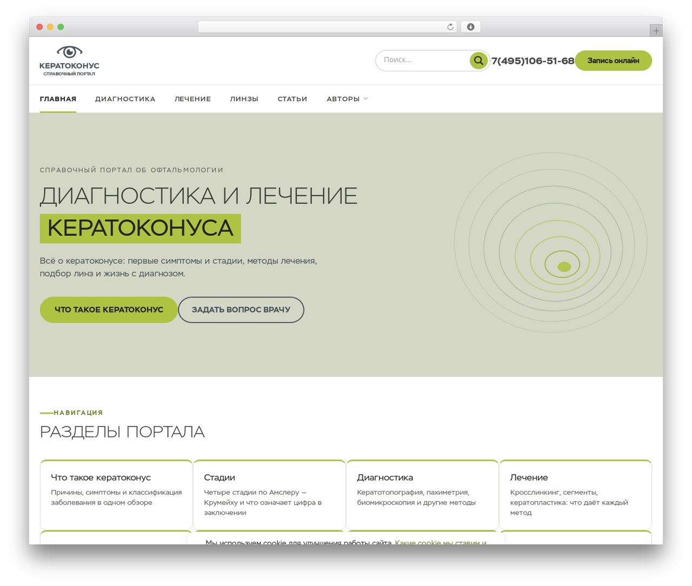The image size is (692, 586).
Task: Click the Запись онлайн button
Action: point(613,61)
